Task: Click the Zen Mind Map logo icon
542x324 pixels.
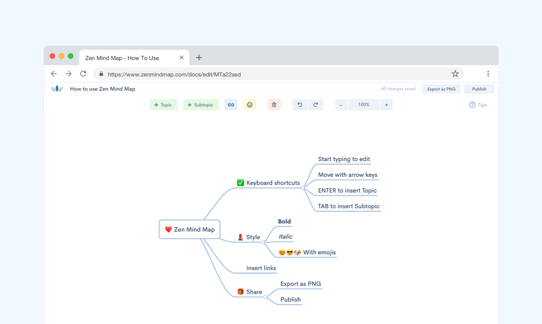Action: click(57, 89)
